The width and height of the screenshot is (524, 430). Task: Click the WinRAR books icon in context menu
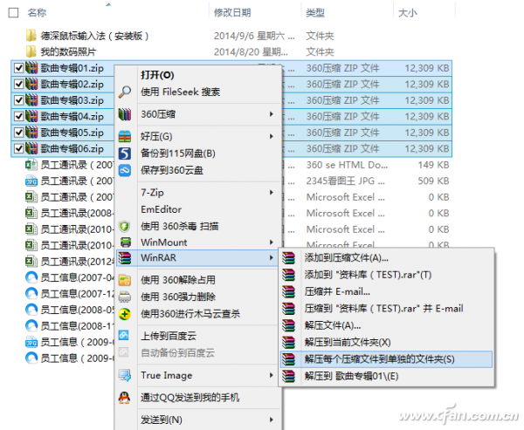[125, 258]
